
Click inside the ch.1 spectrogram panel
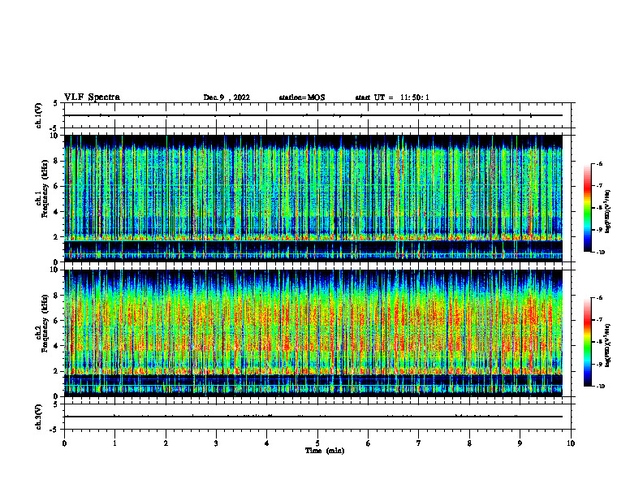[313, 198]
